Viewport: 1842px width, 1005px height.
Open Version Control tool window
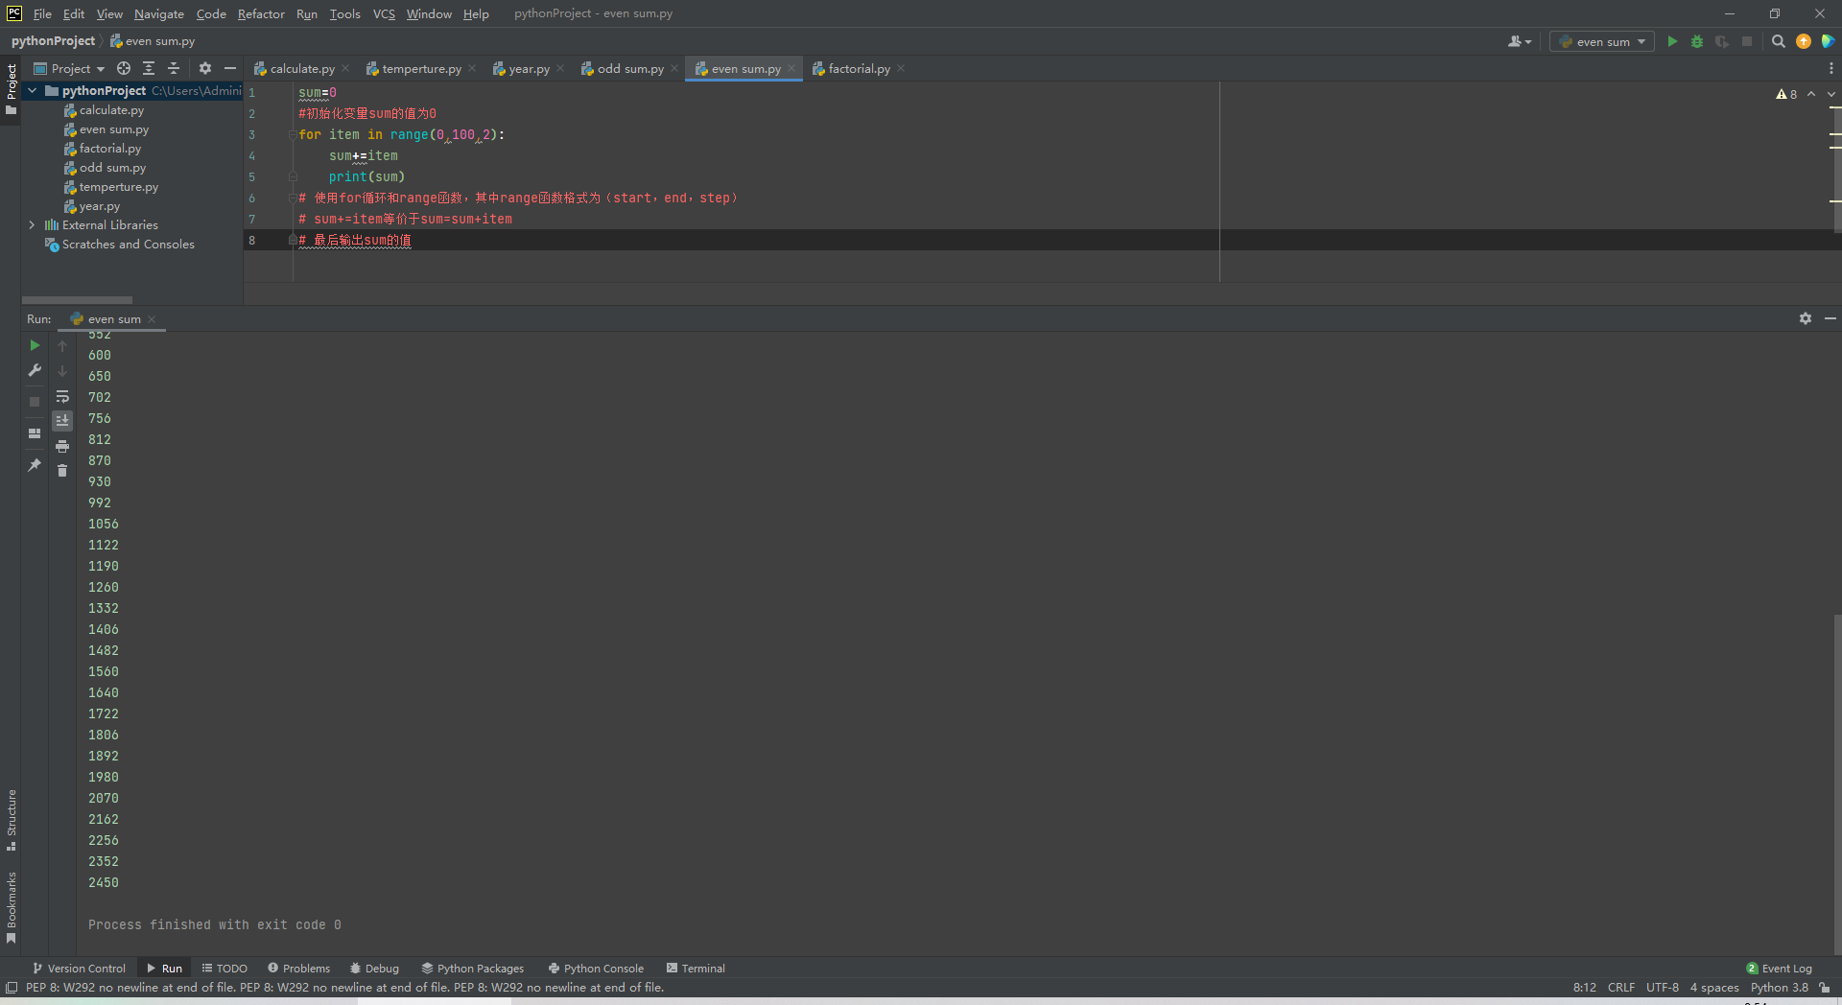(x=79, y=969)
